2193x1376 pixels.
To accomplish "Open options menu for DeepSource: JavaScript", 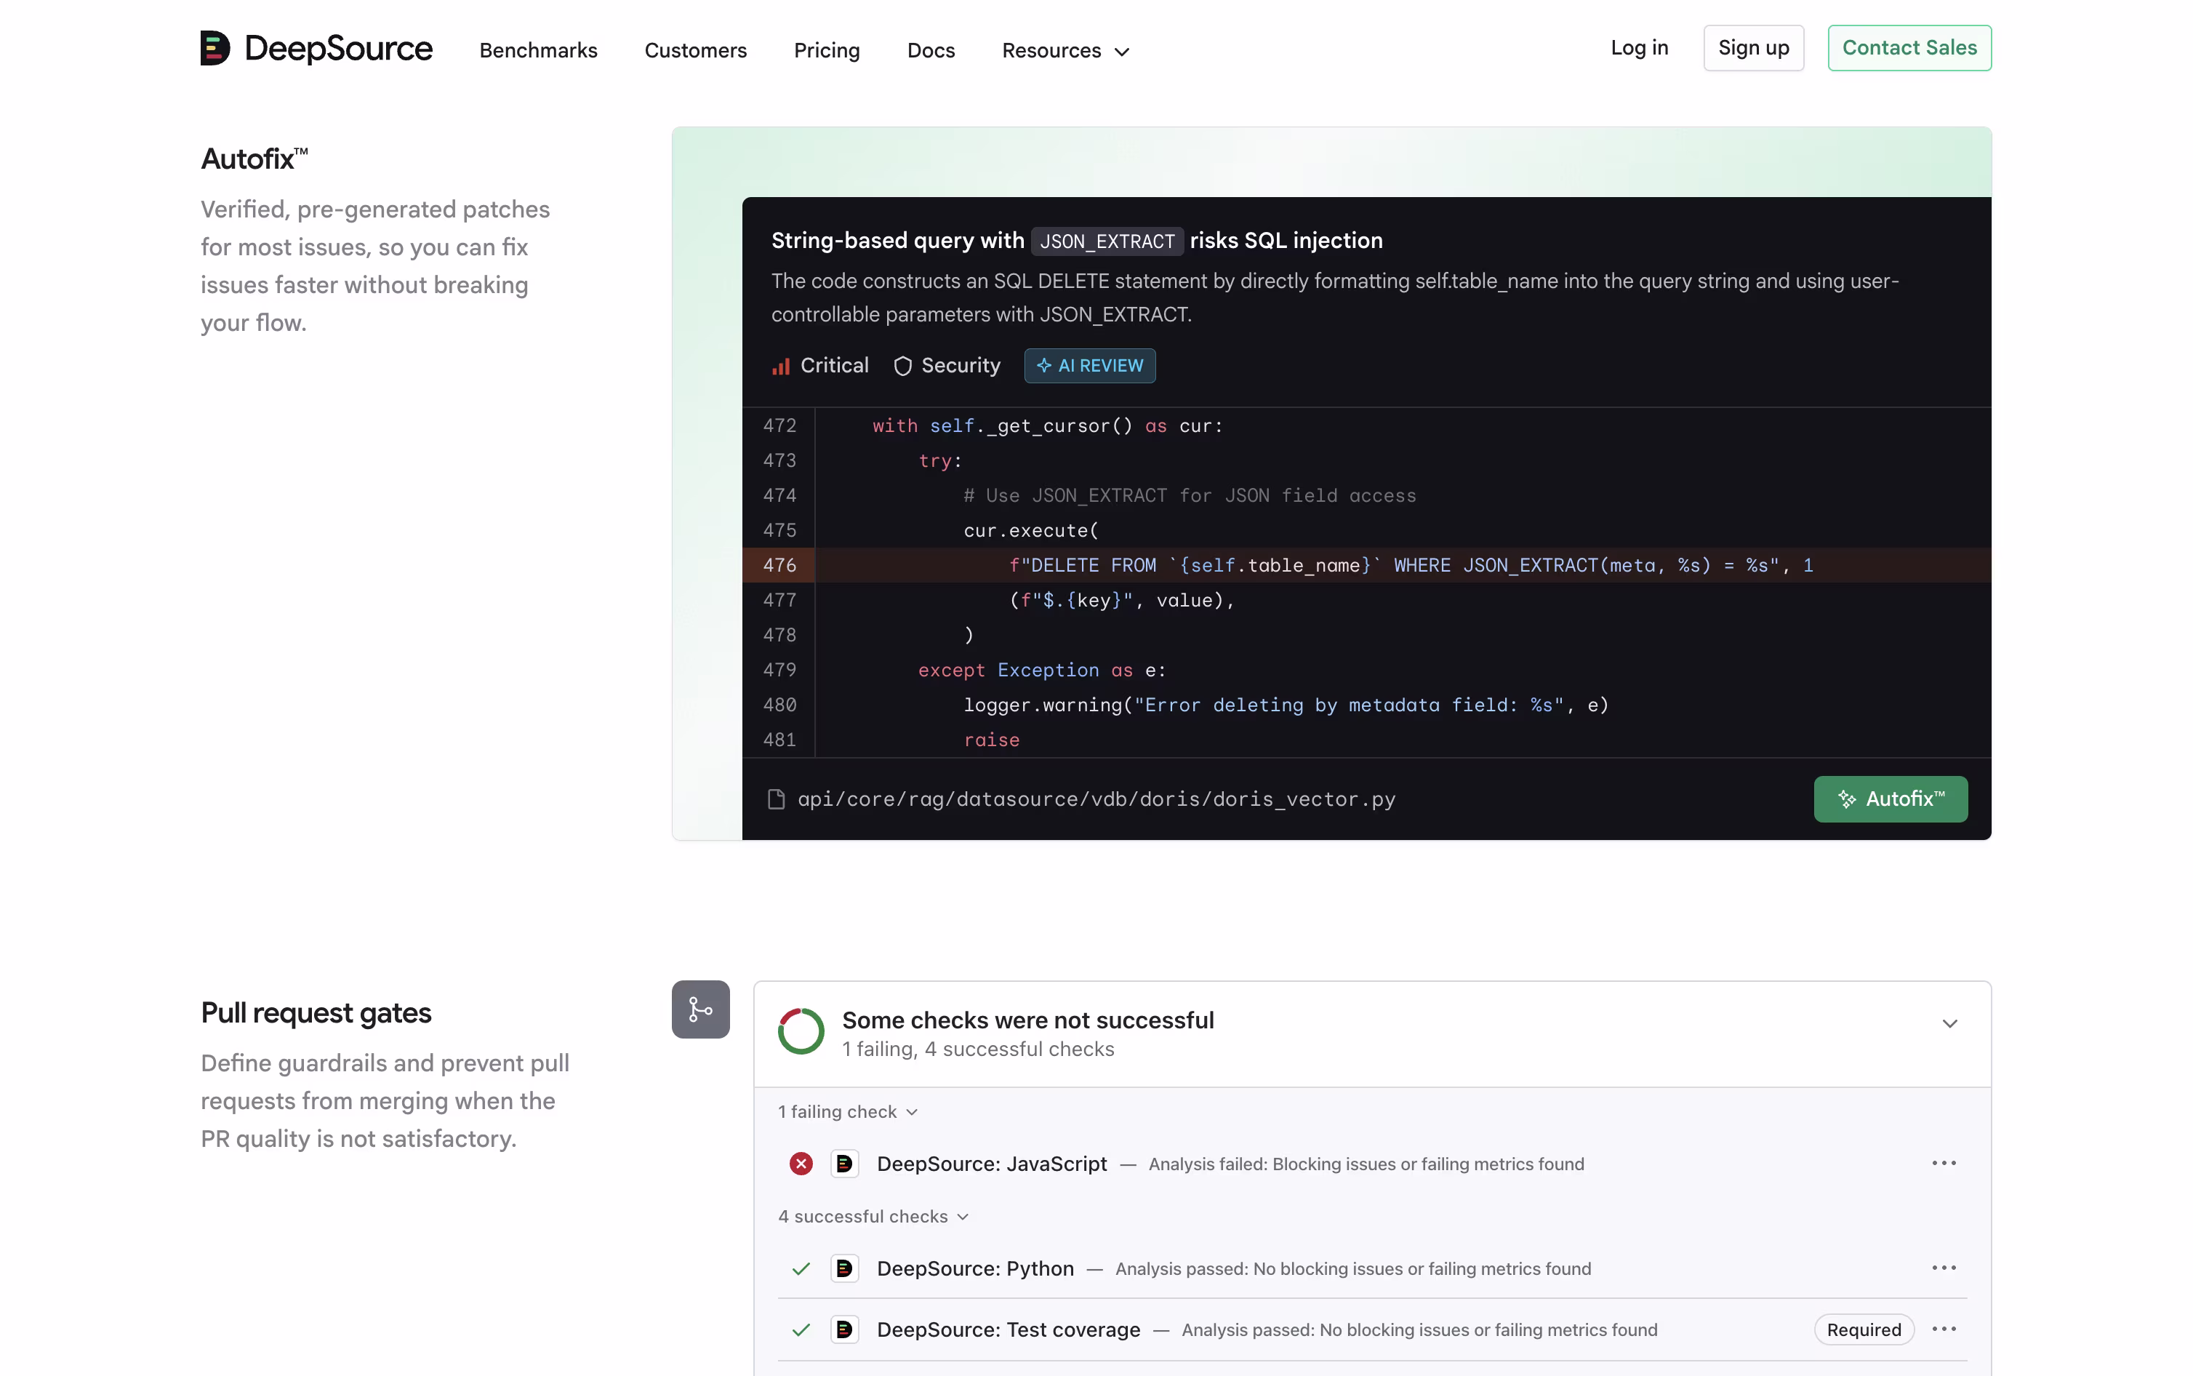I will point(1943,1162).
